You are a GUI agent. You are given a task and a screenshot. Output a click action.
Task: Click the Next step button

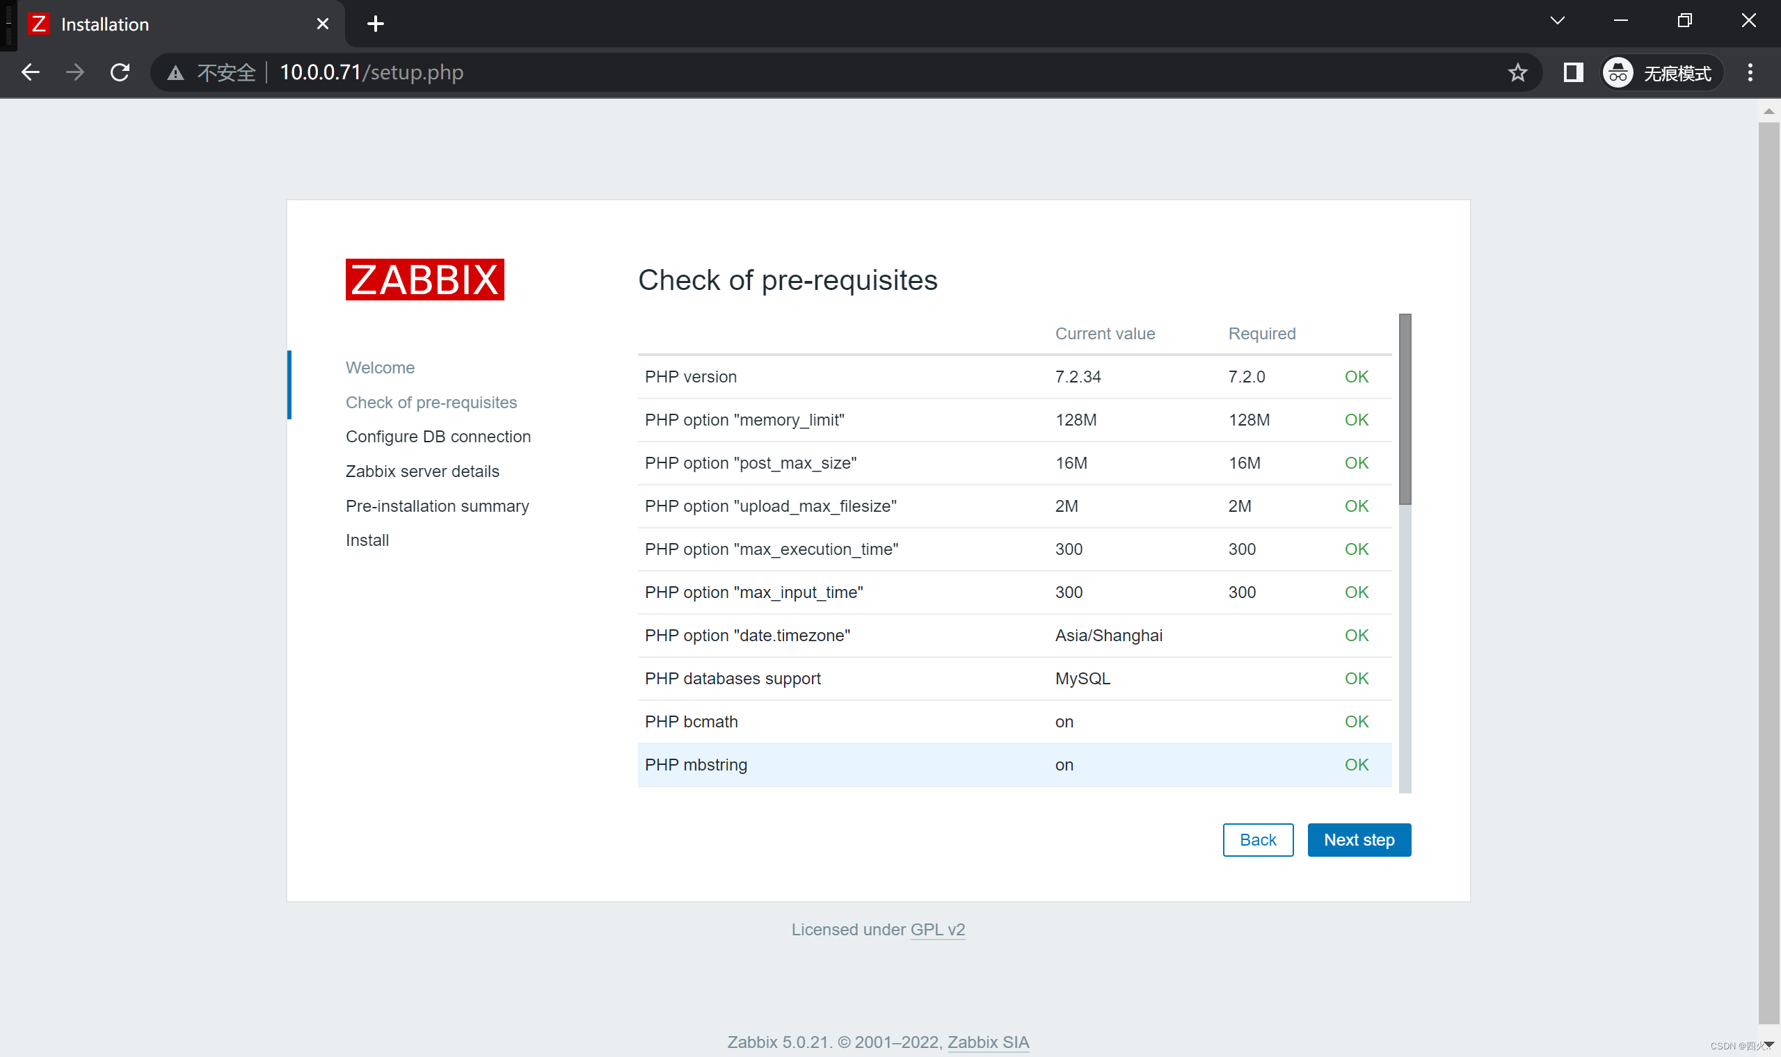(x=1359, y=840)
